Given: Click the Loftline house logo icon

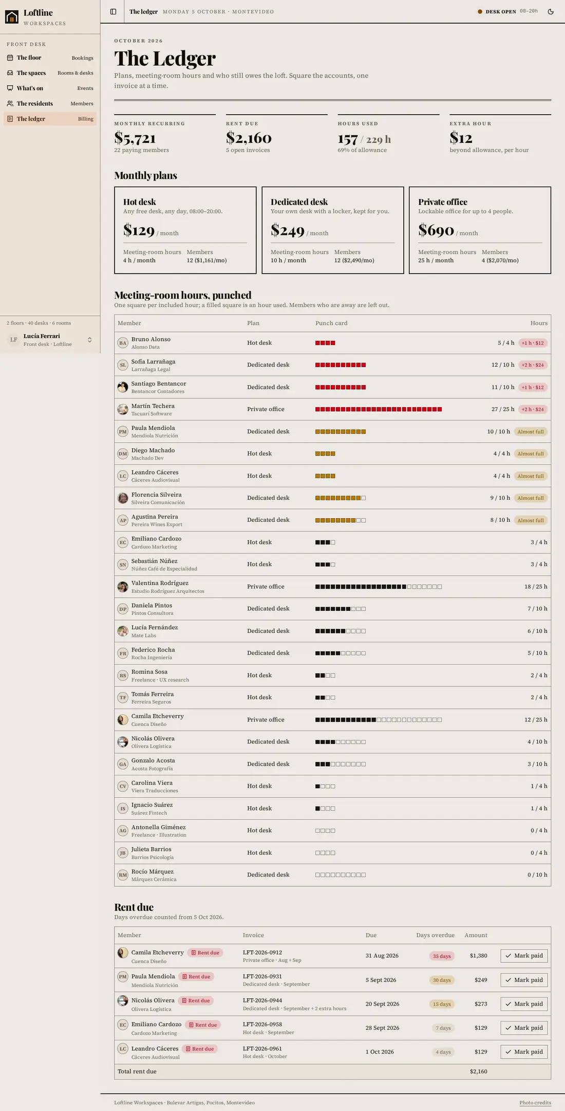Looking at the screenshot, I should pos(12,17).
